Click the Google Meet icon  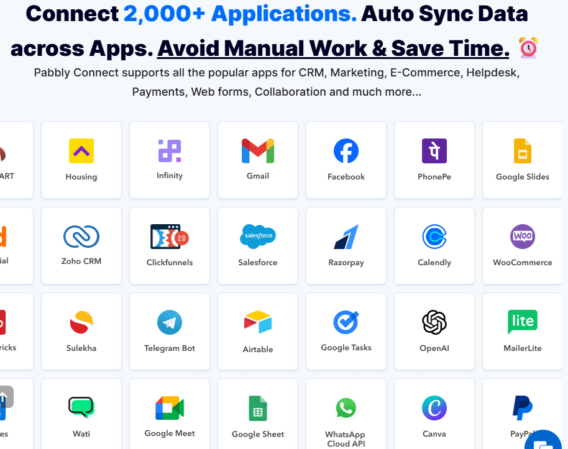pos(170,408)
